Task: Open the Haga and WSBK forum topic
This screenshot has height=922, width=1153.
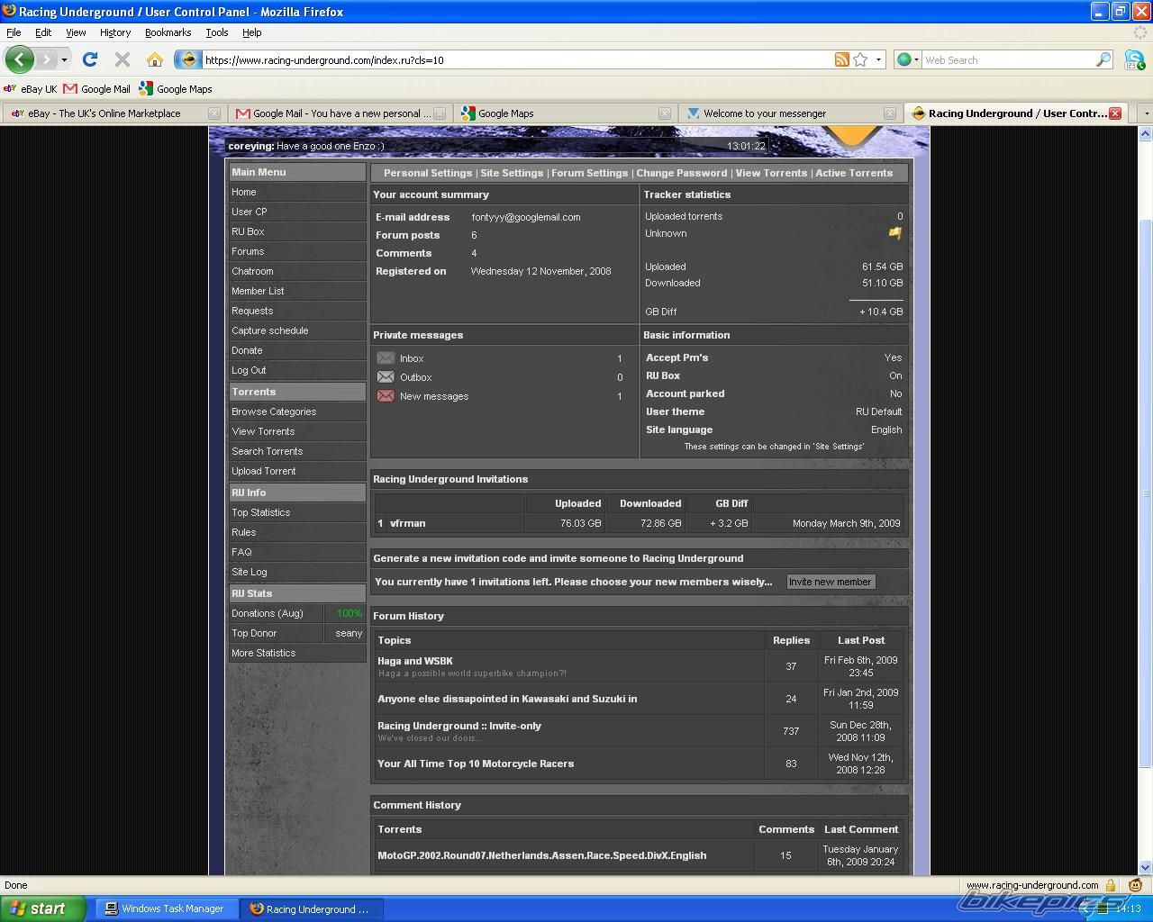Action: click(x=414, y=661)
